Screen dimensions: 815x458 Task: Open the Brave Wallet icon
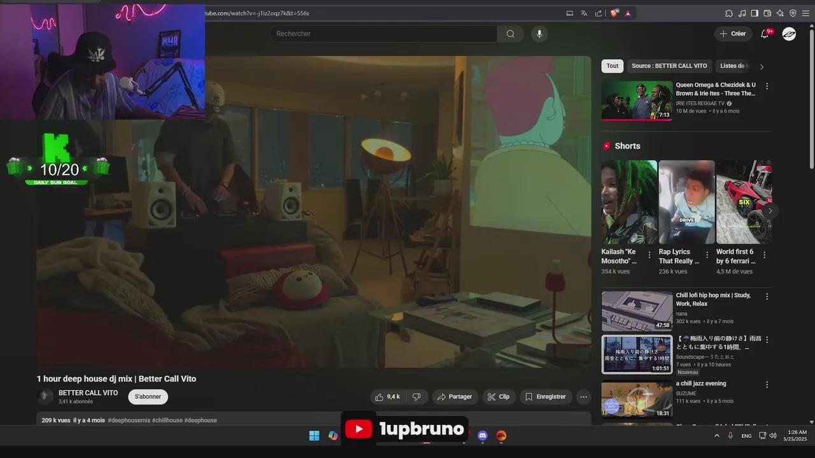click(767, 13)
